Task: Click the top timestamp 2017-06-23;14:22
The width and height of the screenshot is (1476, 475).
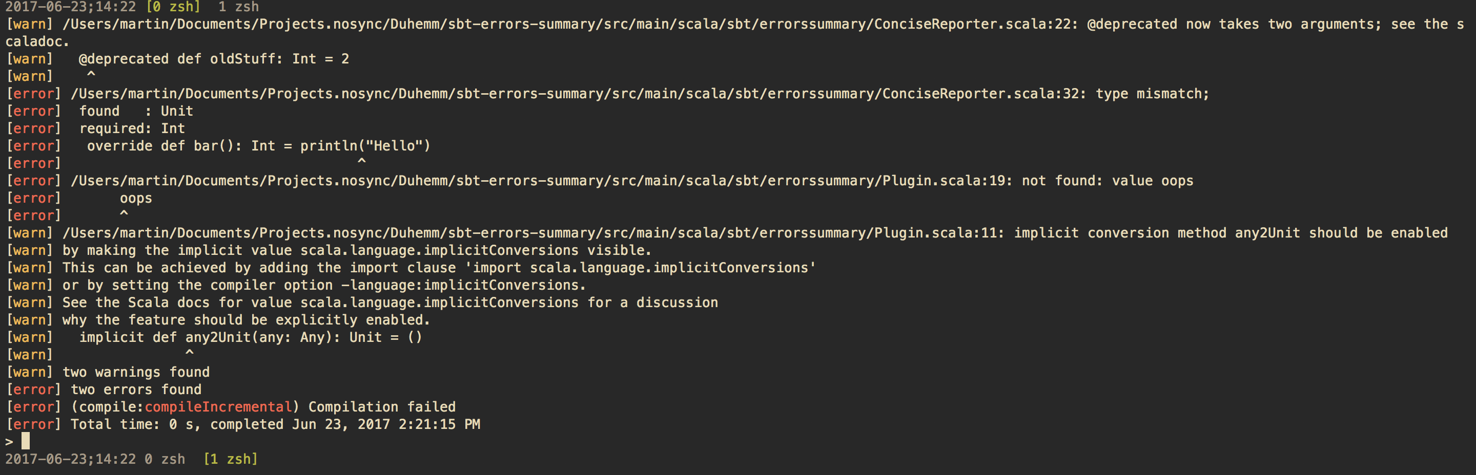Action: click(x=71, y=7)
